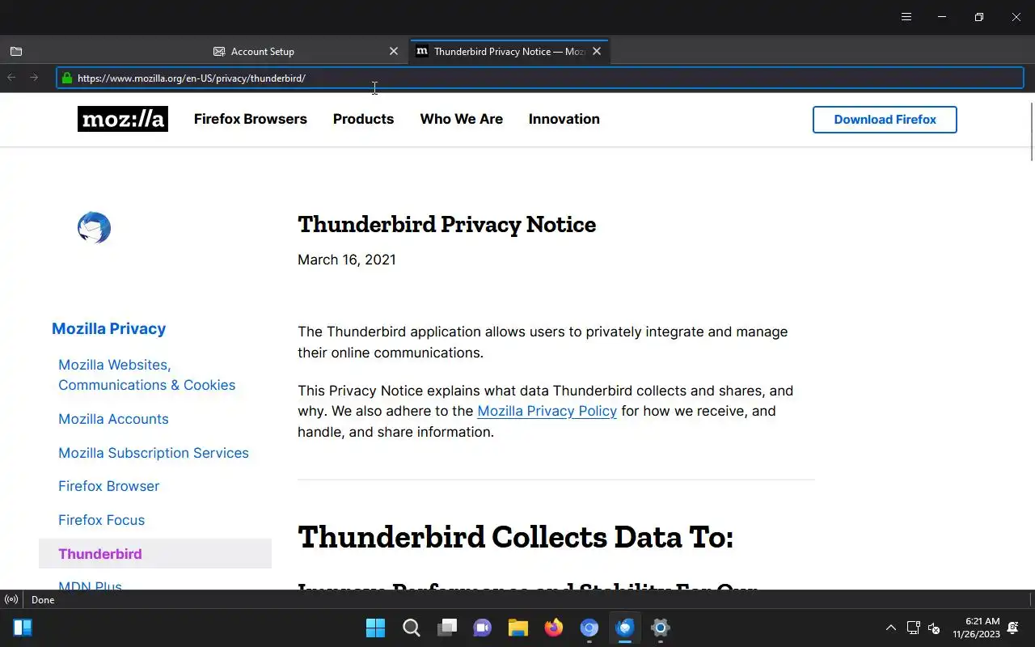Click the network icon in system tray

click(x=914, y=628)
